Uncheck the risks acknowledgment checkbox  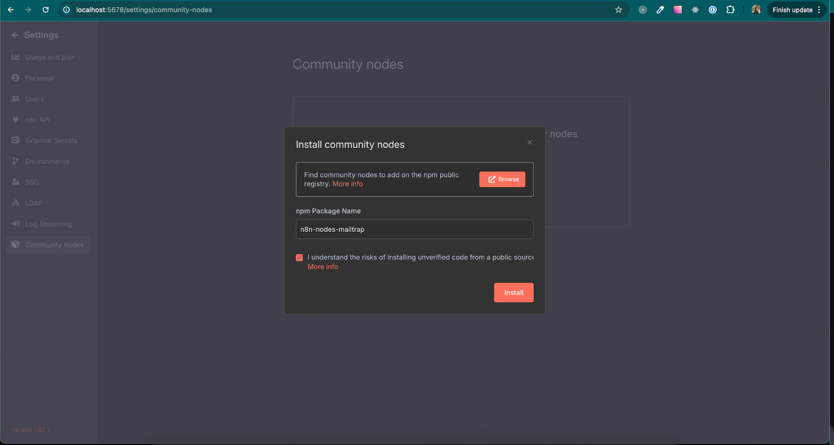click(x=299, y=257)
